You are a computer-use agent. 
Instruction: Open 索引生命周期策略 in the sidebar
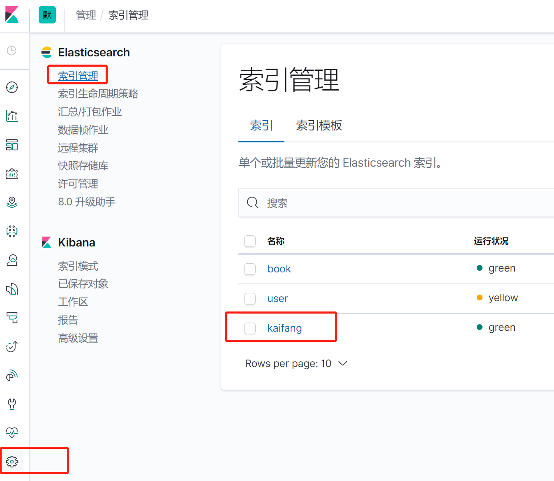[x=98, y=94]
